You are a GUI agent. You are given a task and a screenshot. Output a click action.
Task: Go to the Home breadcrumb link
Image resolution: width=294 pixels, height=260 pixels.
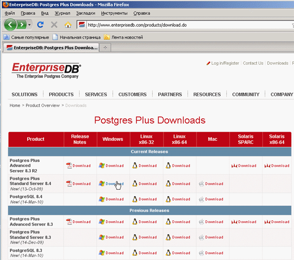(x=15, y=105)
